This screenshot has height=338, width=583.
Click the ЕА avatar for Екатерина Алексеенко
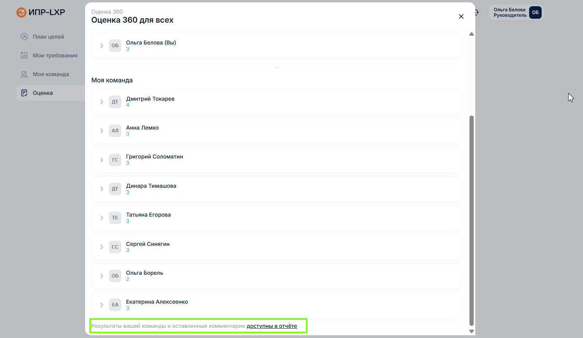coord(115,305)
